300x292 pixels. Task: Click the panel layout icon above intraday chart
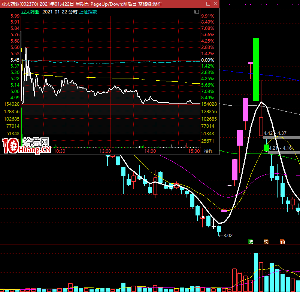click(197, 12)
